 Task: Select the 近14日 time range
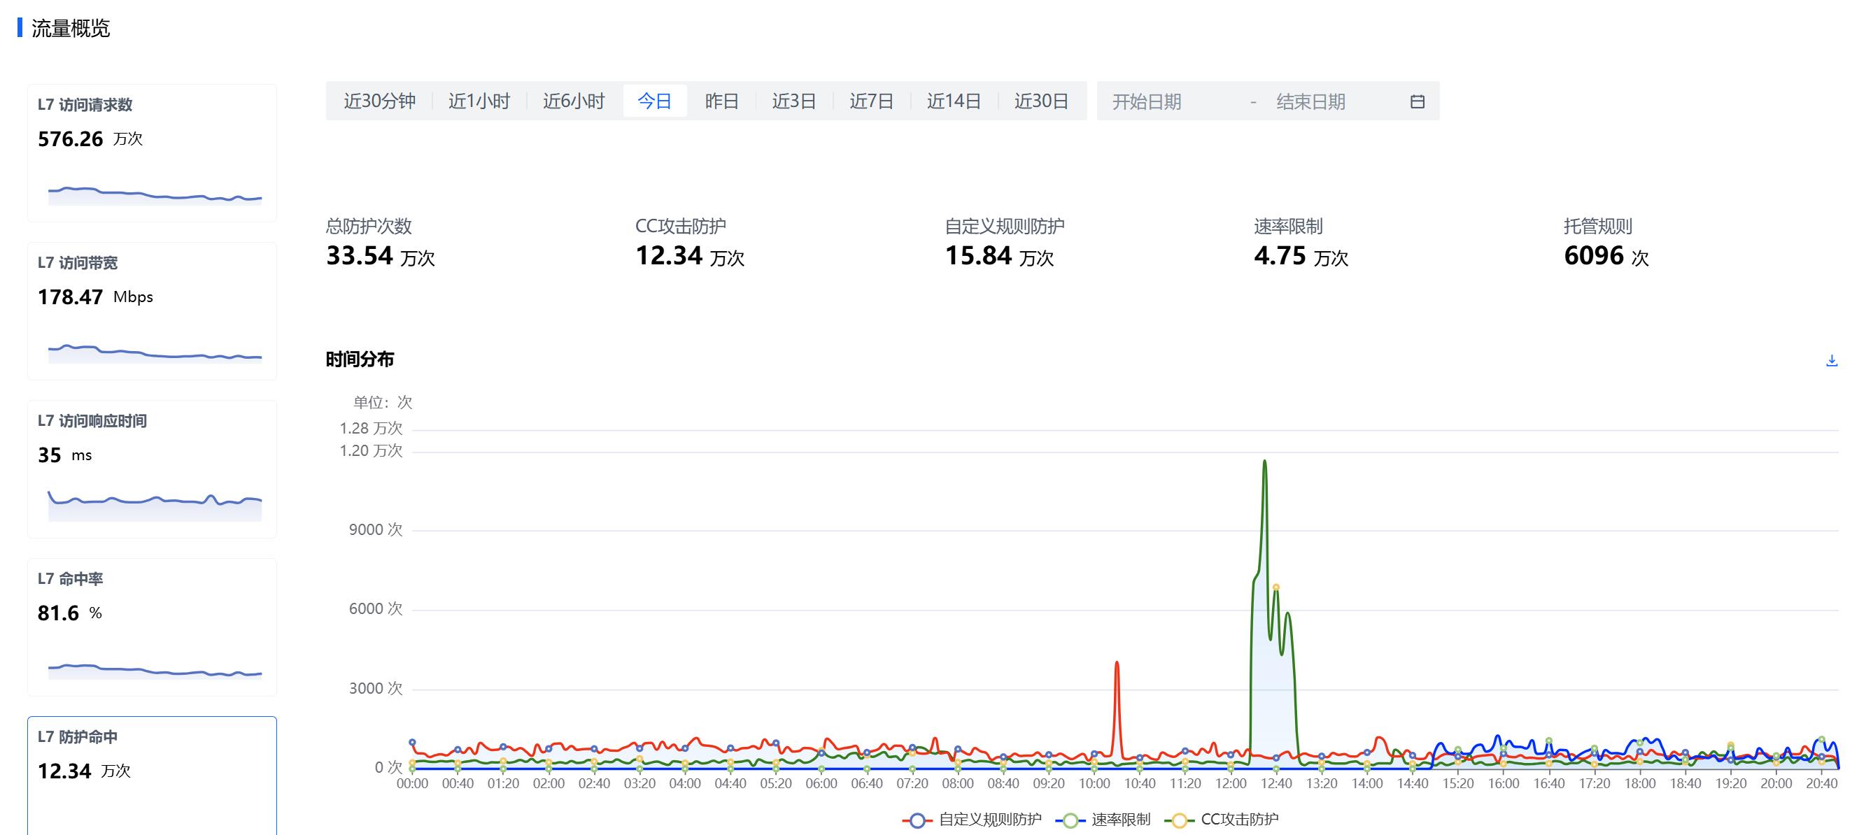point(954,101)
